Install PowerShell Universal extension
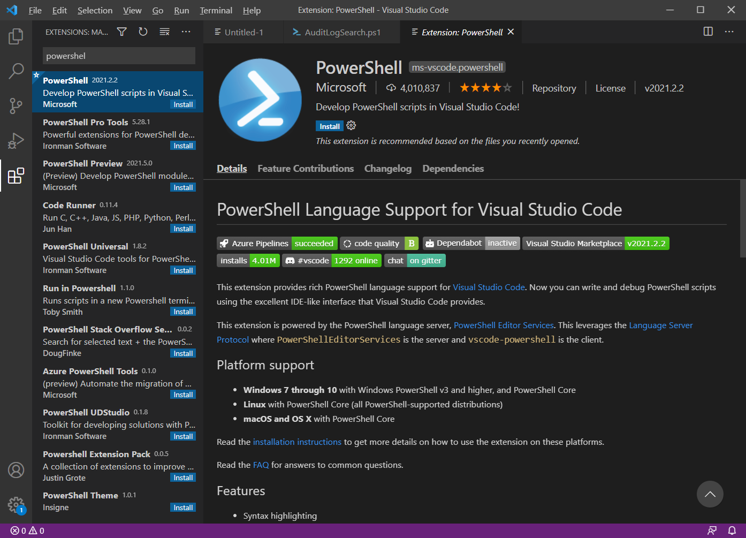The width and height of the screenshot is (746, 538). coord(183,270)
